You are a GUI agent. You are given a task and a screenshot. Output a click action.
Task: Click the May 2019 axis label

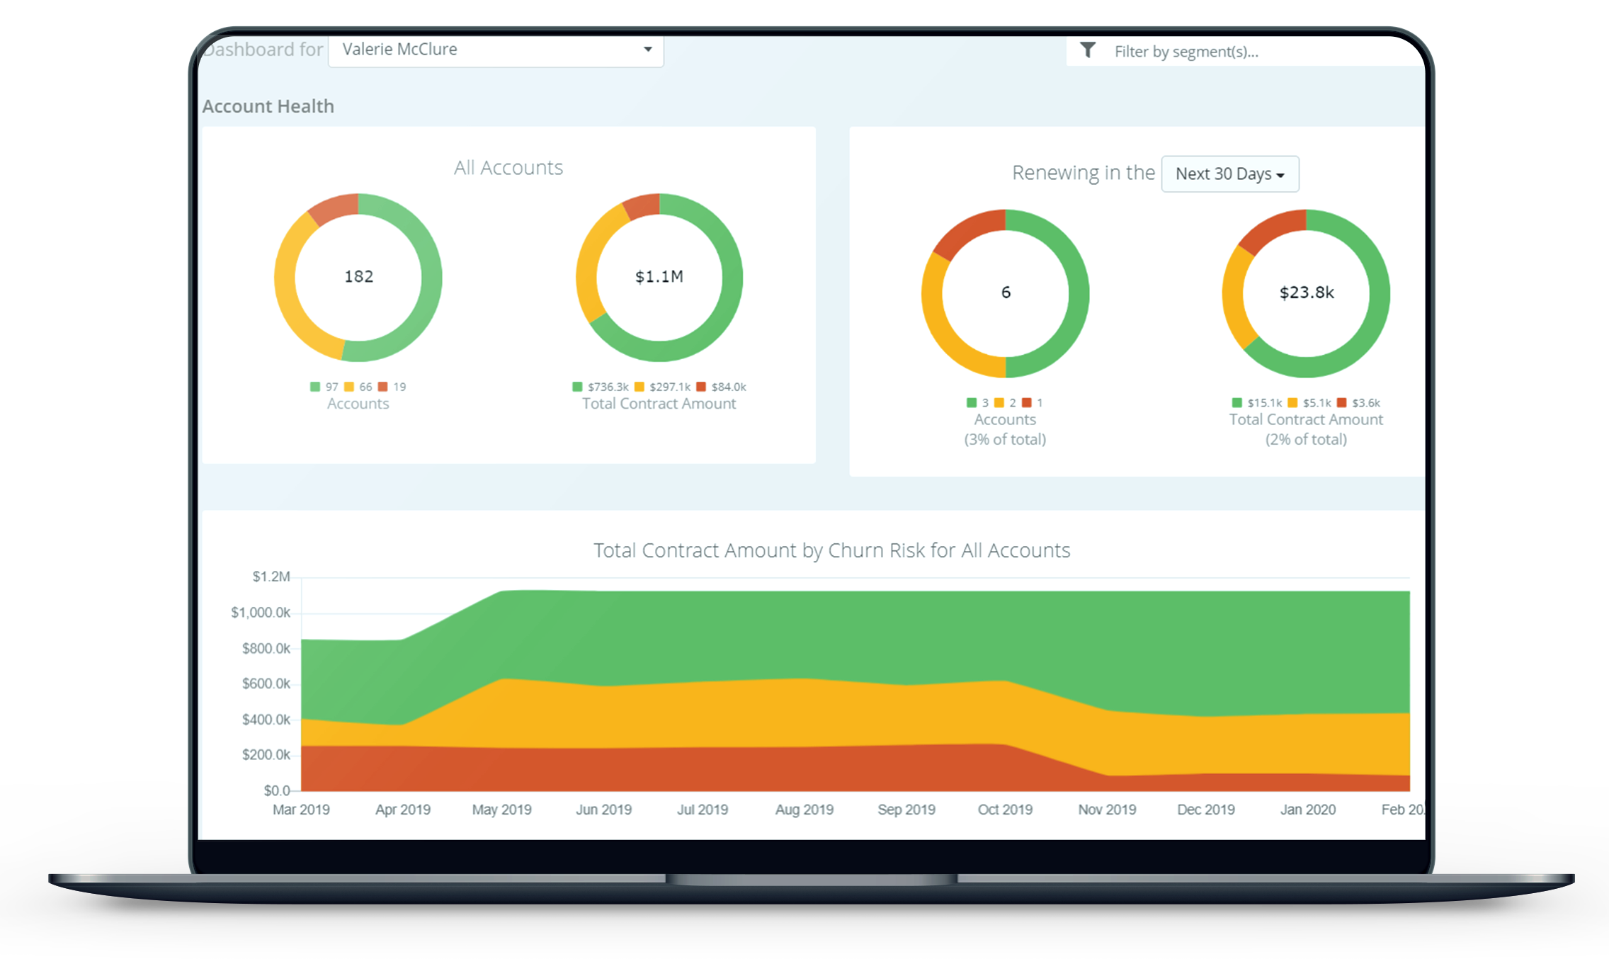click(x=502, y=810)
